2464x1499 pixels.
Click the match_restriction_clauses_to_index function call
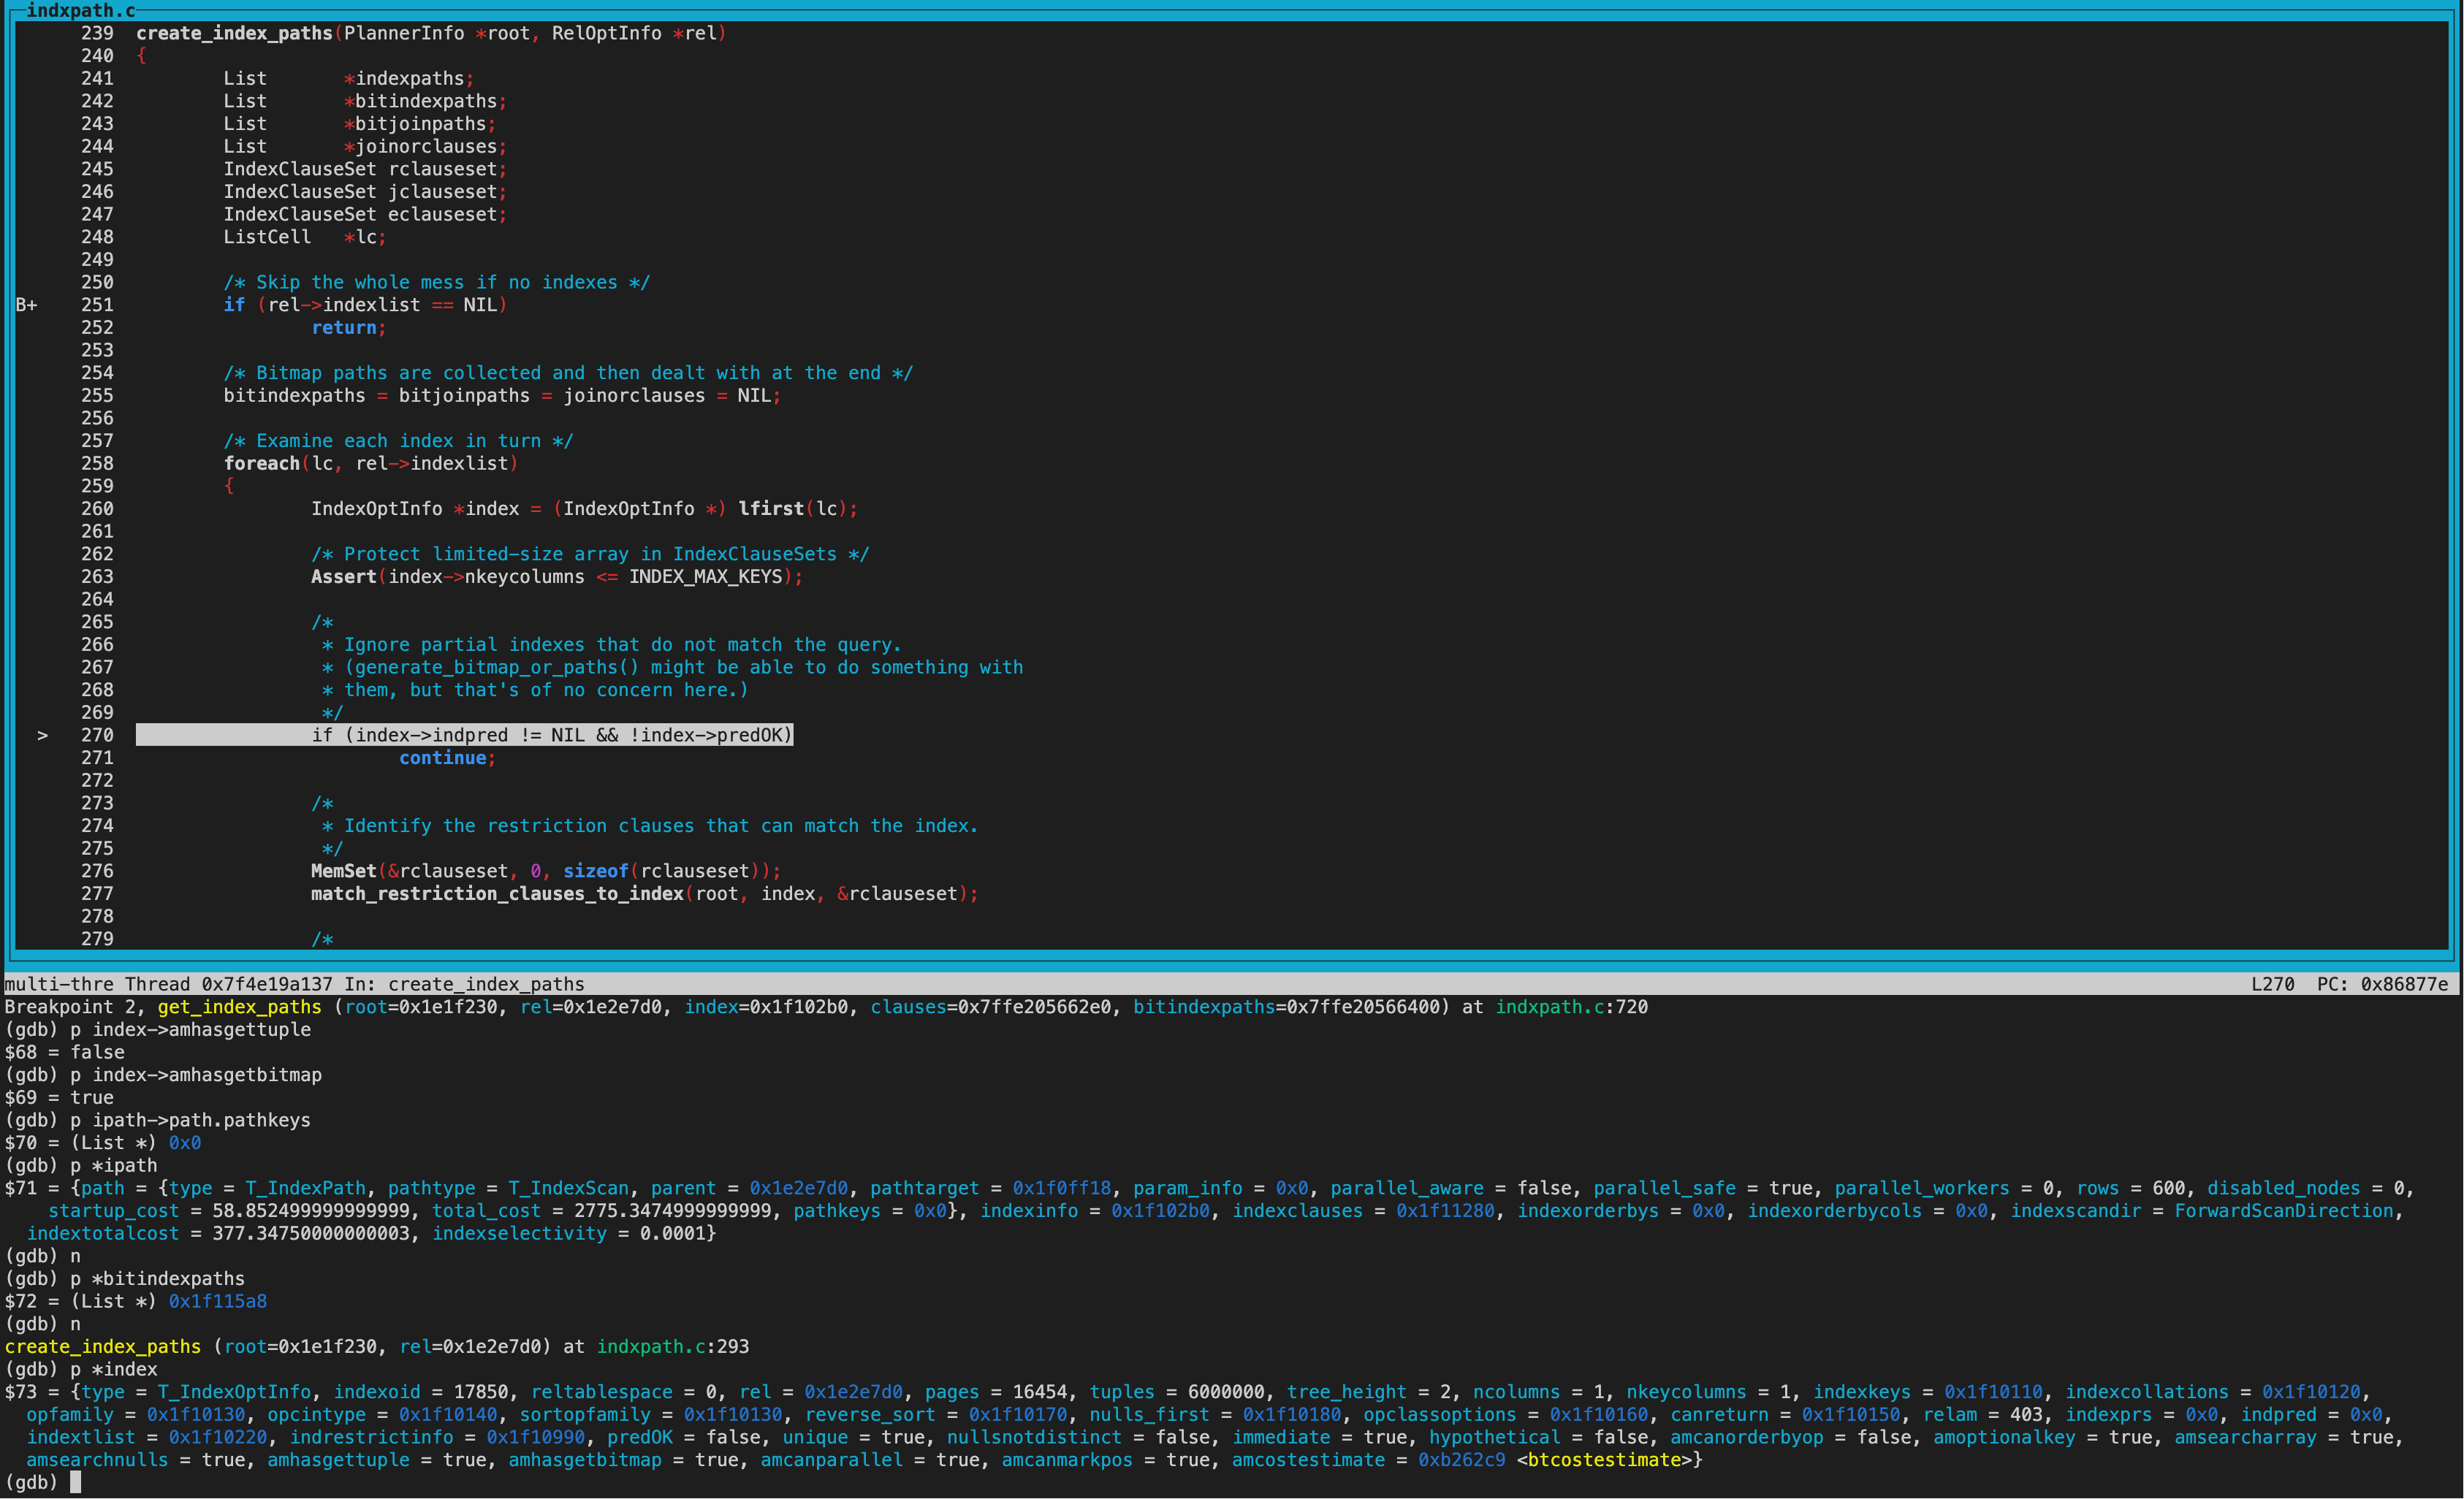(497, 894)
